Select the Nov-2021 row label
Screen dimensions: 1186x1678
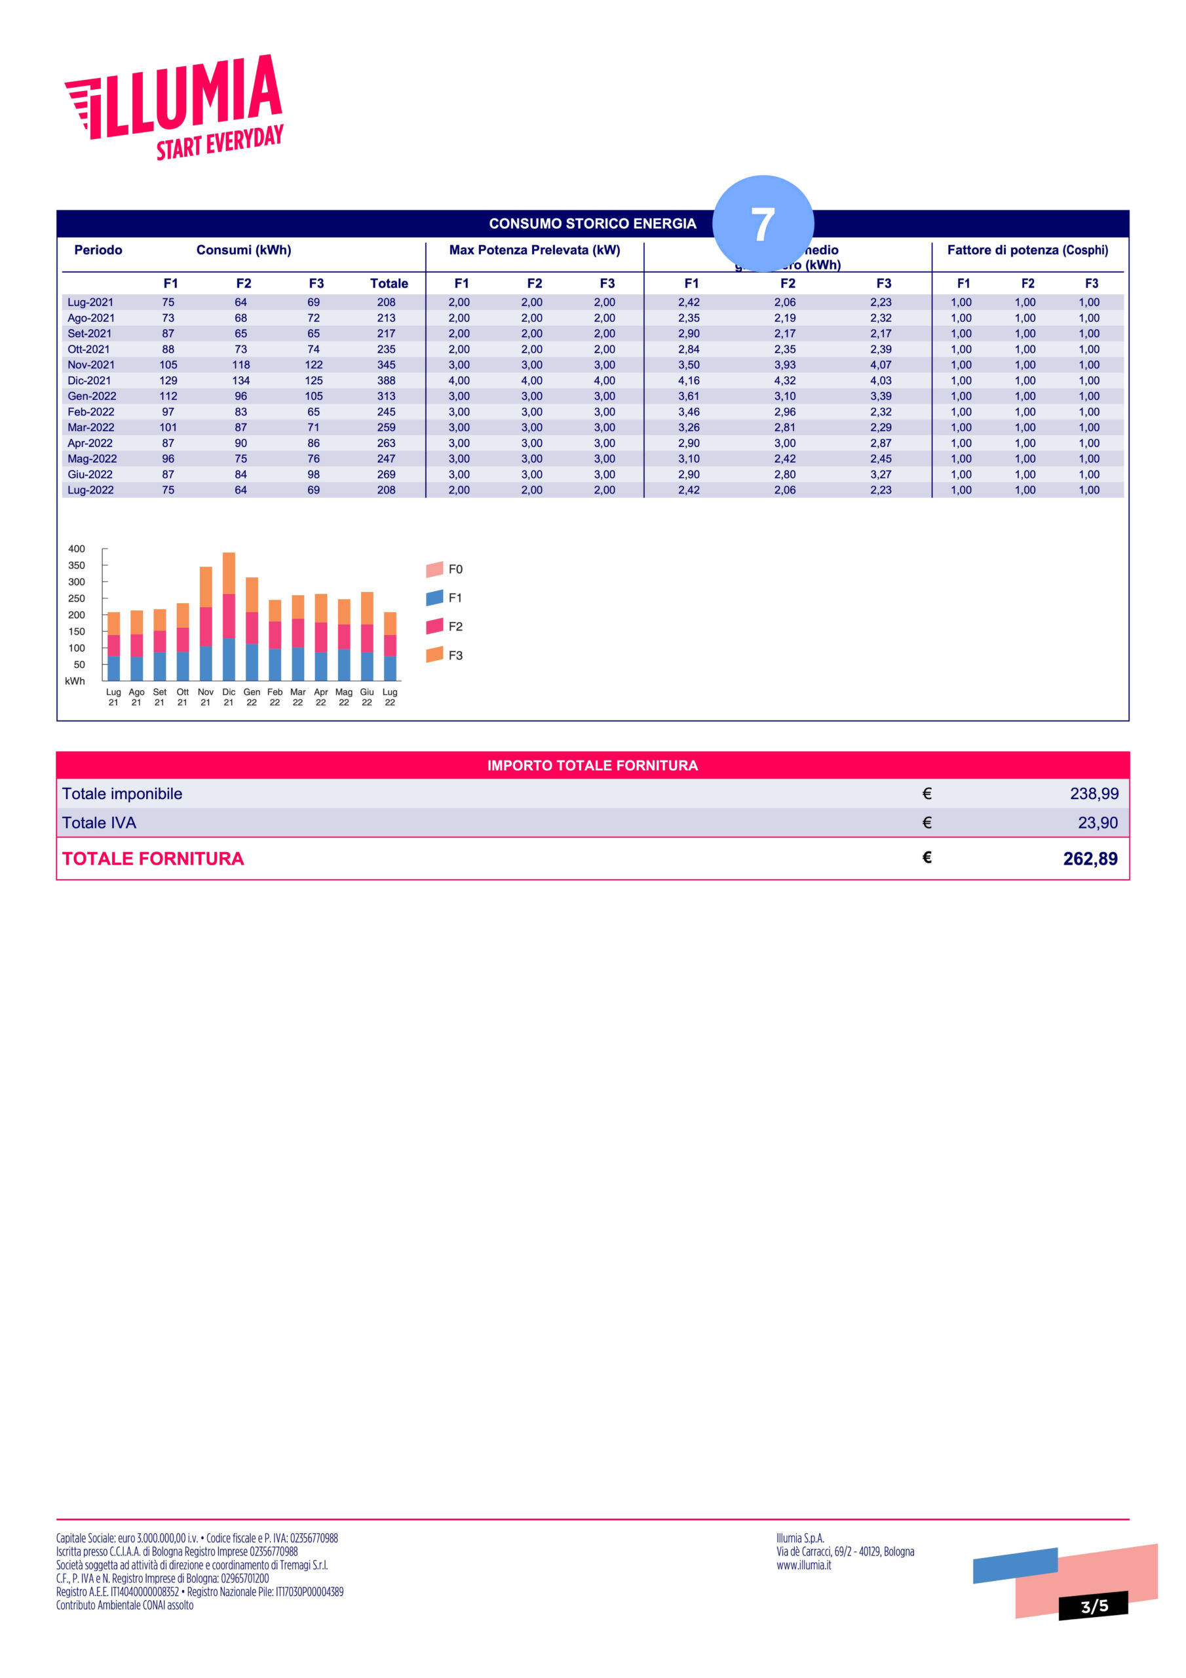pyautogui.click(x=91, y=364)
